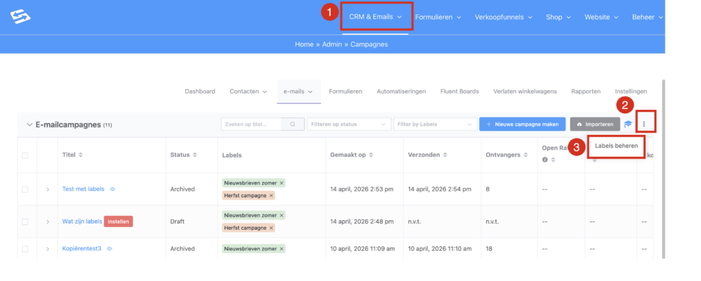Open the CRM & Emails menu
The image size is (701, 281).
pos(377,17)
